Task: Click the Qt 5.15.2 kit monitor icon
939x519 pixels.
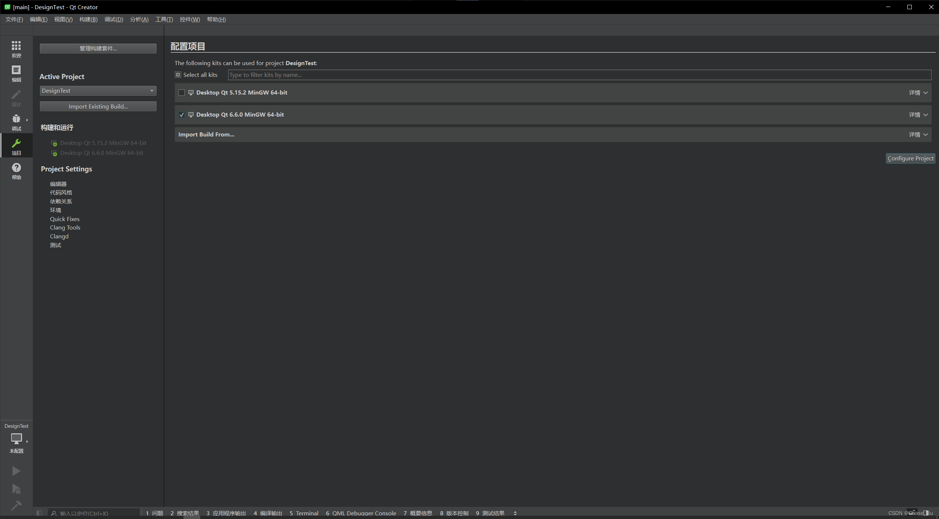Action: [191, 93]
